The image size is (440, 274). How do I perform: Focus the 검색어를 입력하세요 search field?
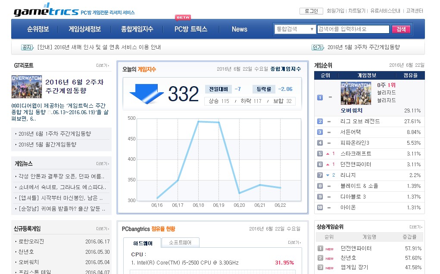(353, 29)
